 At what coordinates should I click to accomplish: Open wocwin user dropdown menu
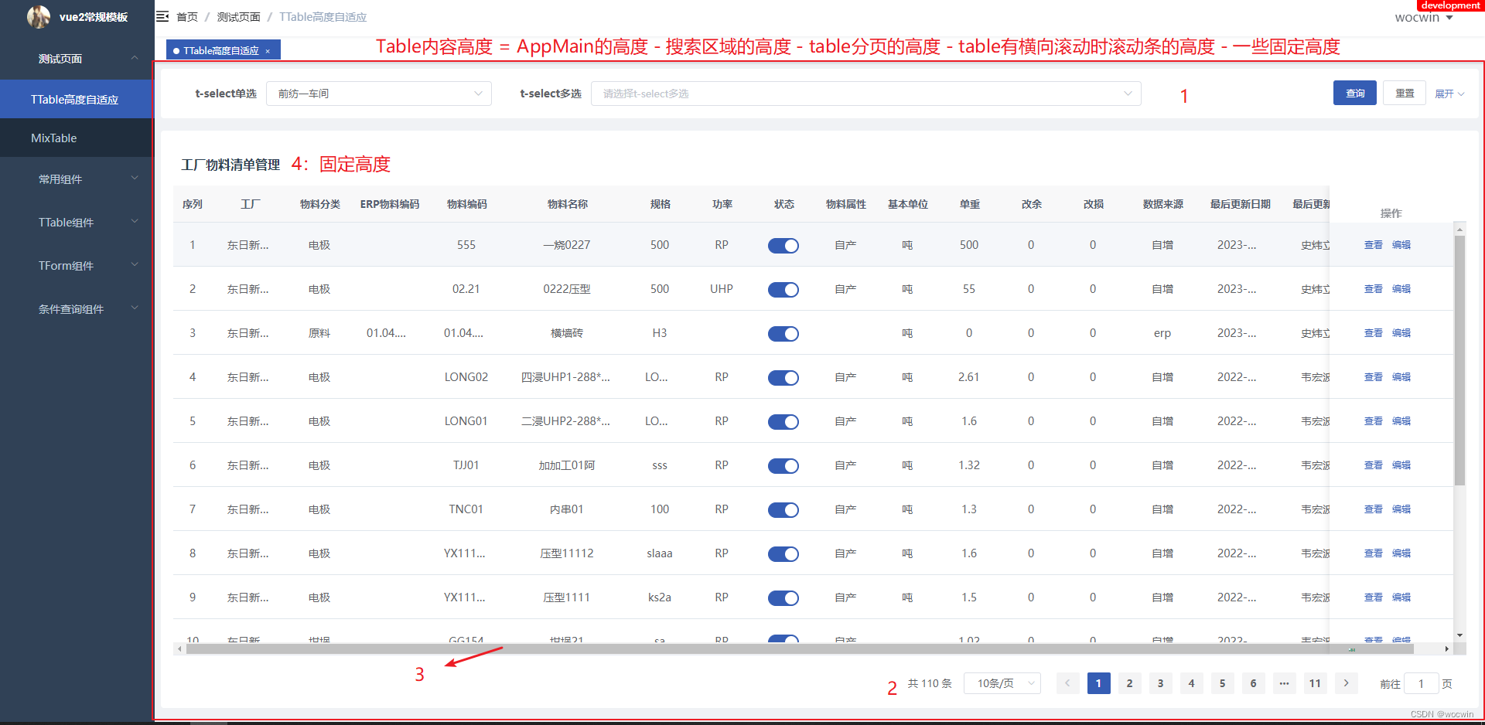1424,17
